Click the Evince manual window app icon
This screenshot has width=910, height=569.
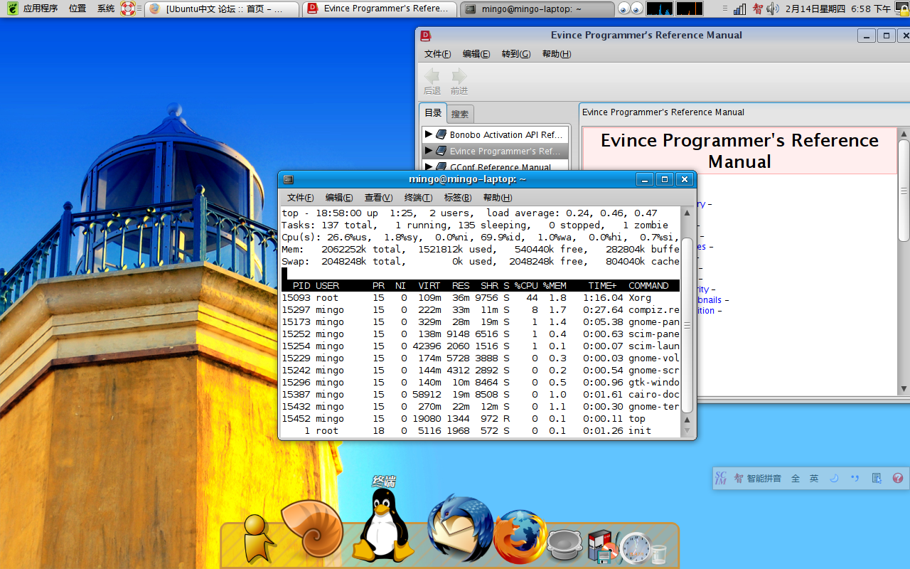(426, 36)
